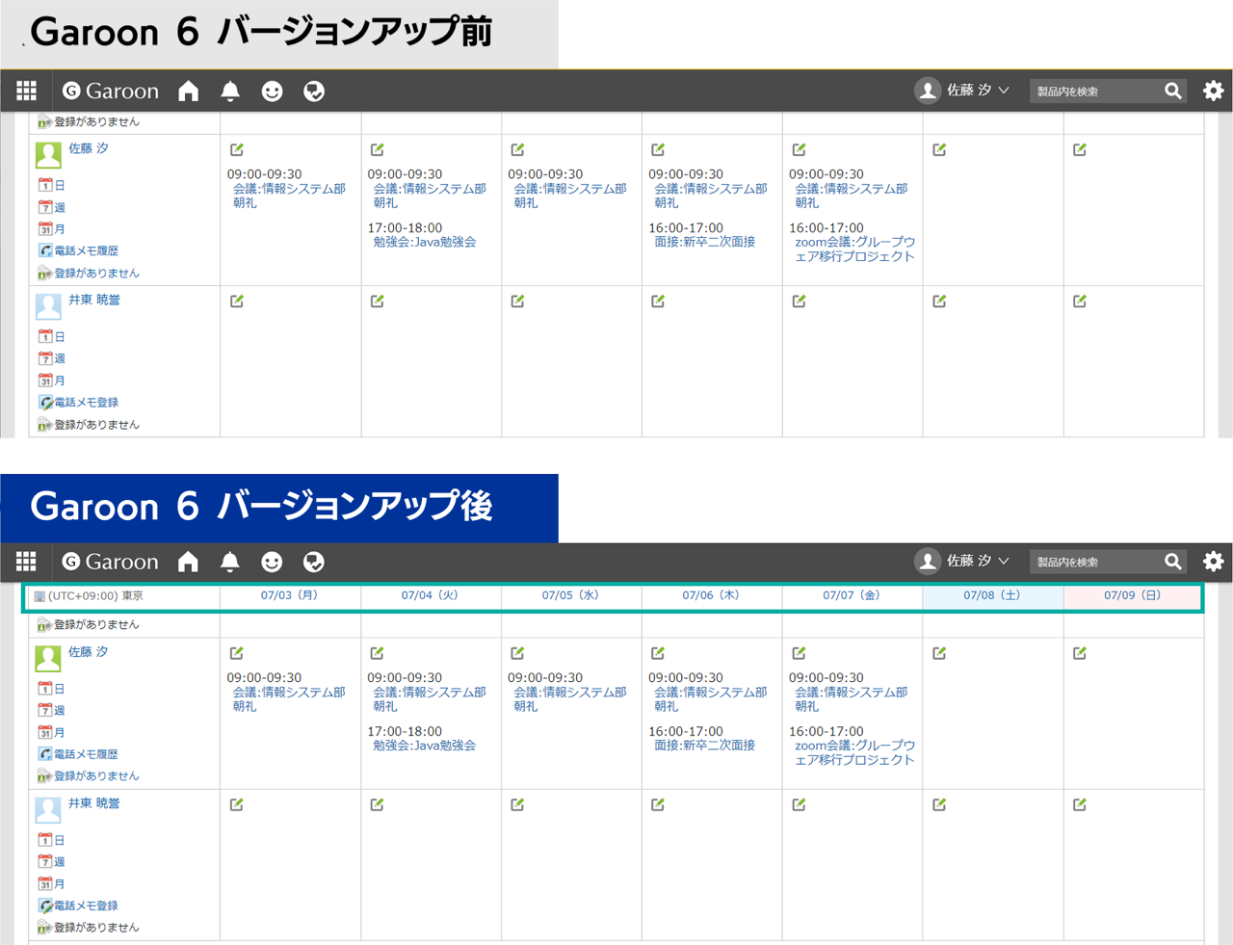
Task: Open 井東 暁誉's profile link in the after-upgrade schedule
Action: pos(94,803)
